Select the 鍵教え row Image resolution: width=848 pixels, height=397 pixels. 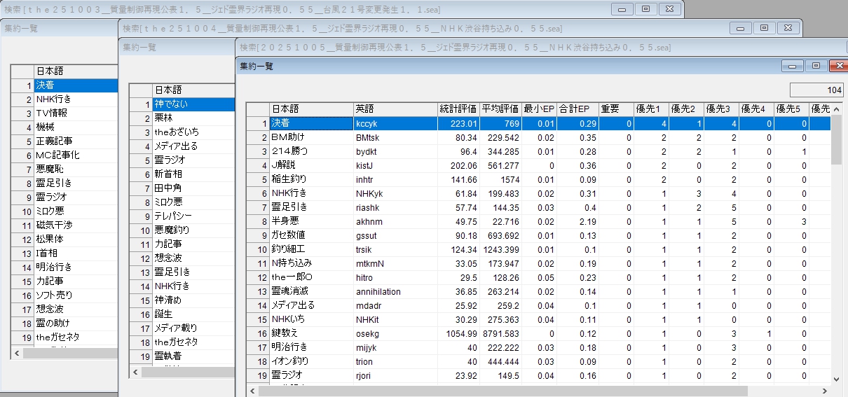tap(310, 333)
